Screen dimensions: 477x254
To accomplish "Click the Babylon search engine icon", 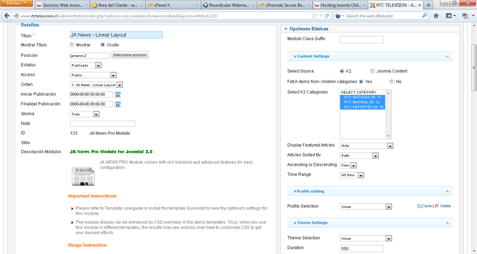I will pyautogui.click(x=338, y=16).
